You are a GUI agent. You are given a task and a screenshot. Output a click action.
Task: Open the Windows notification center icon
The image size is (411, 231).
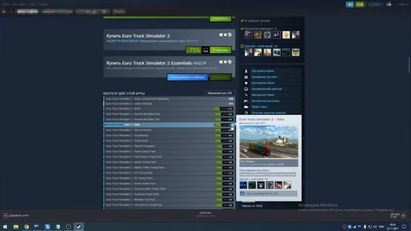tap(404, 227)
